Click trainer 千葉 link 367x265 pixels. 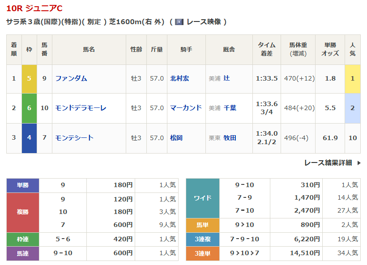coord(230,108)
